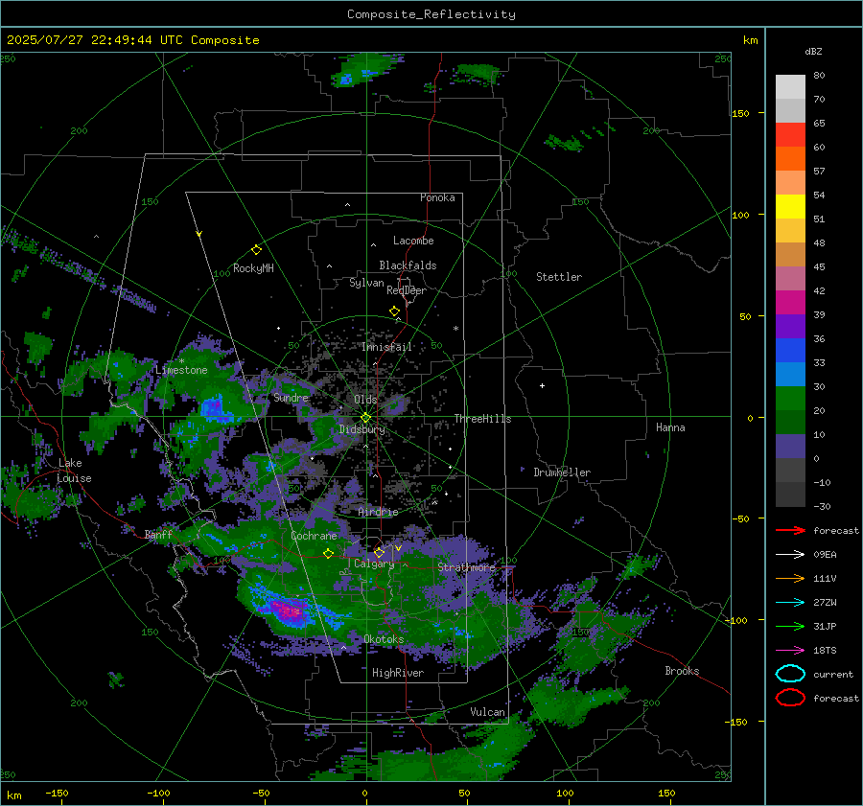The height and width of the screenshot is (806, 863).
Task: Click the yellow diamond marker below Cochrane
Action: point(328,554)
